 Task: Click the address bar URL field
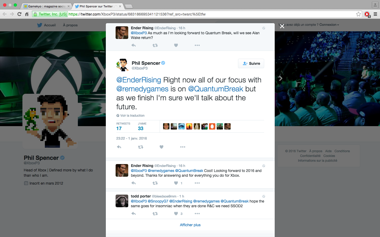click(195, 14)
